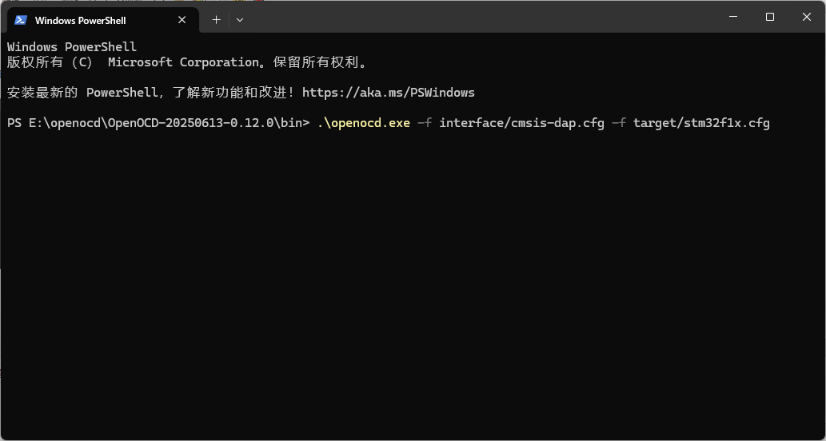Image resolution: width=826 pixels, height=441 pixels.
Task: Click the second -f flag before target
Action: (618, 123)
